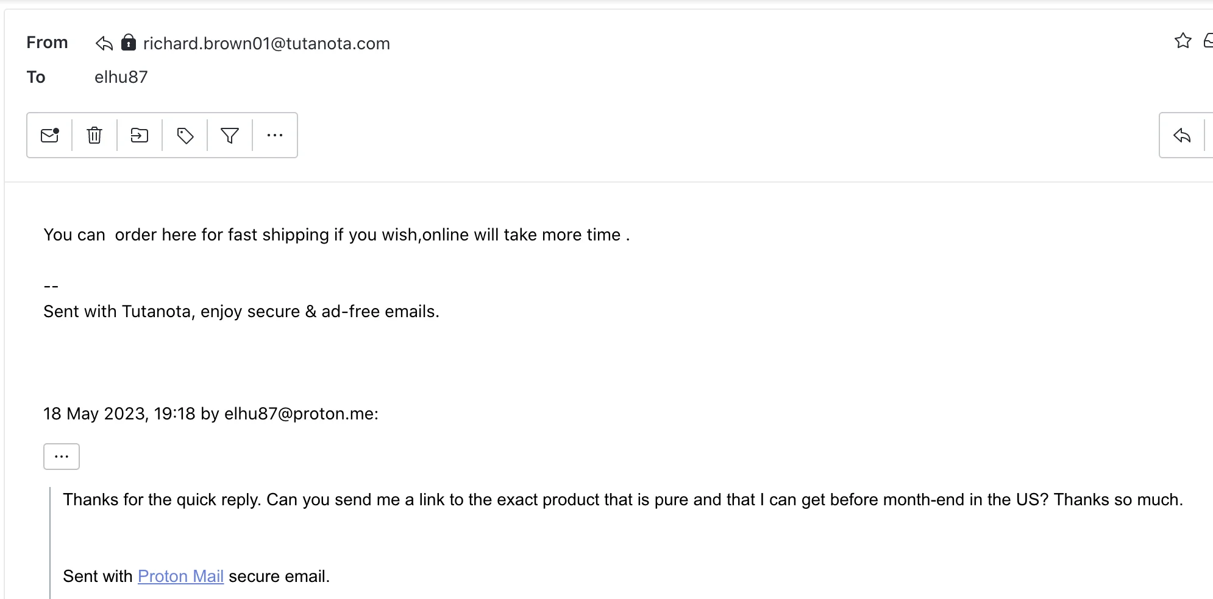Image resolution: width=1213 pixels, height=599 pixels.
Task: Move this email to trash
Action: [94, 135]
